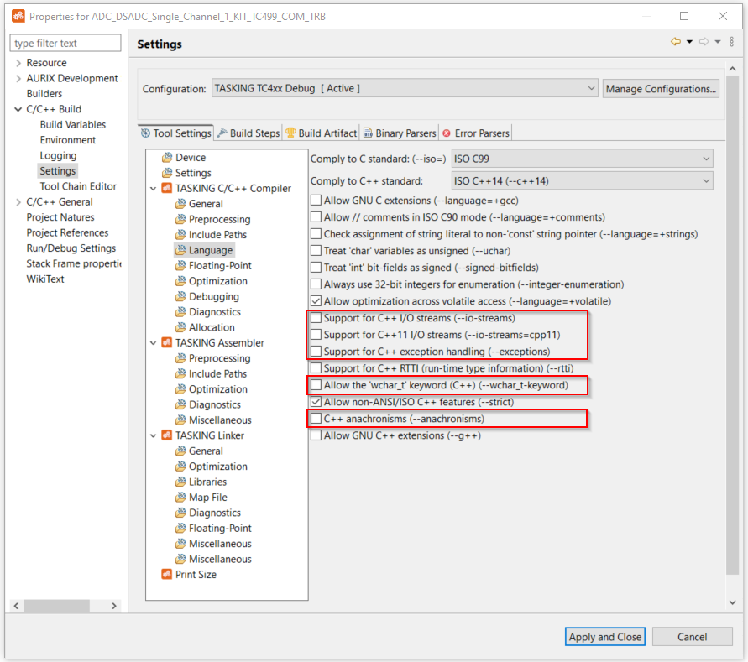
Task: Click the compiler Include Paths icon
Action: [180, 235]
